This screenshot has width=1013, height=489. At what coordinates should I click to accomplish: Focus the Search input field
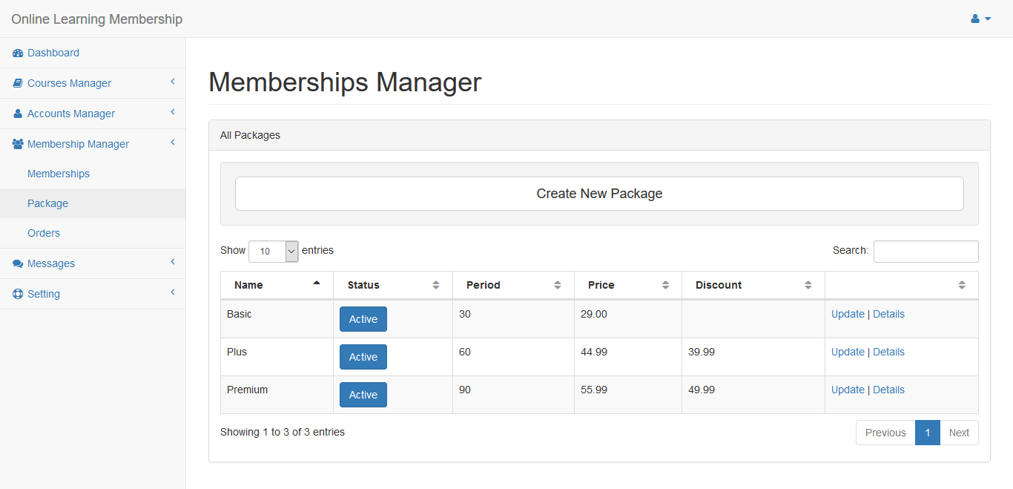pos(925,252)
